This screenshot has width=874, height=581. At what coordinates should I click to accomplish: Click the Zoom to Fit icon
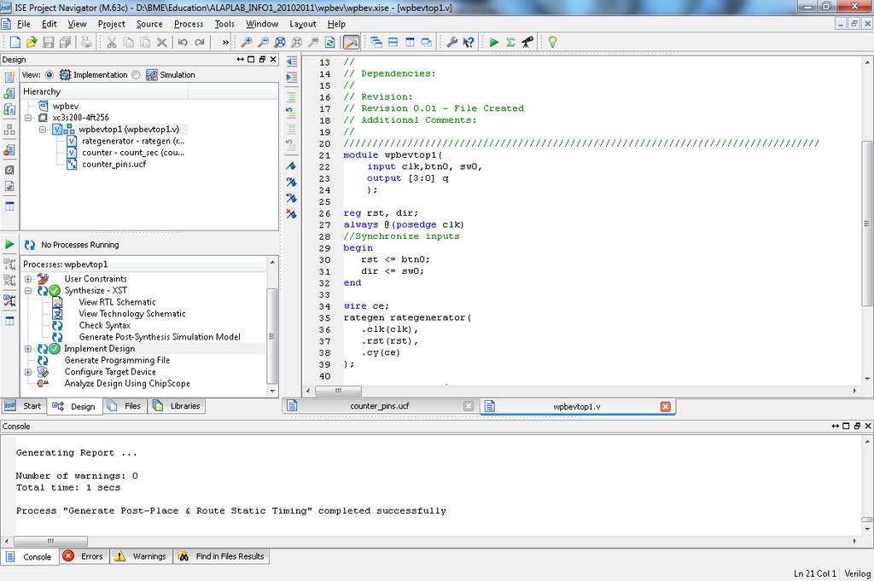click(x=280, y=43)
